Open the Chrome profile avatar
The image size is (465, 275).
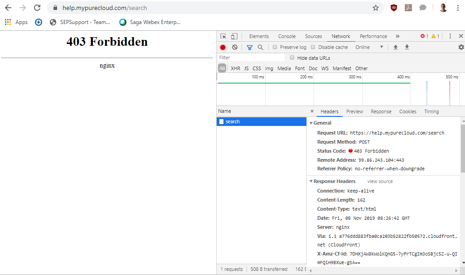(x=443, y=8)
